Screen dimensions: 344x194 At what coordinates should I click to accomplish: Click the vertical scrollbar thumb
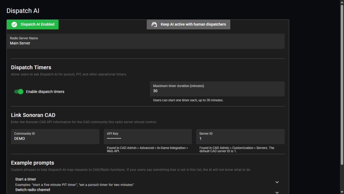click(x=342, y=84)
